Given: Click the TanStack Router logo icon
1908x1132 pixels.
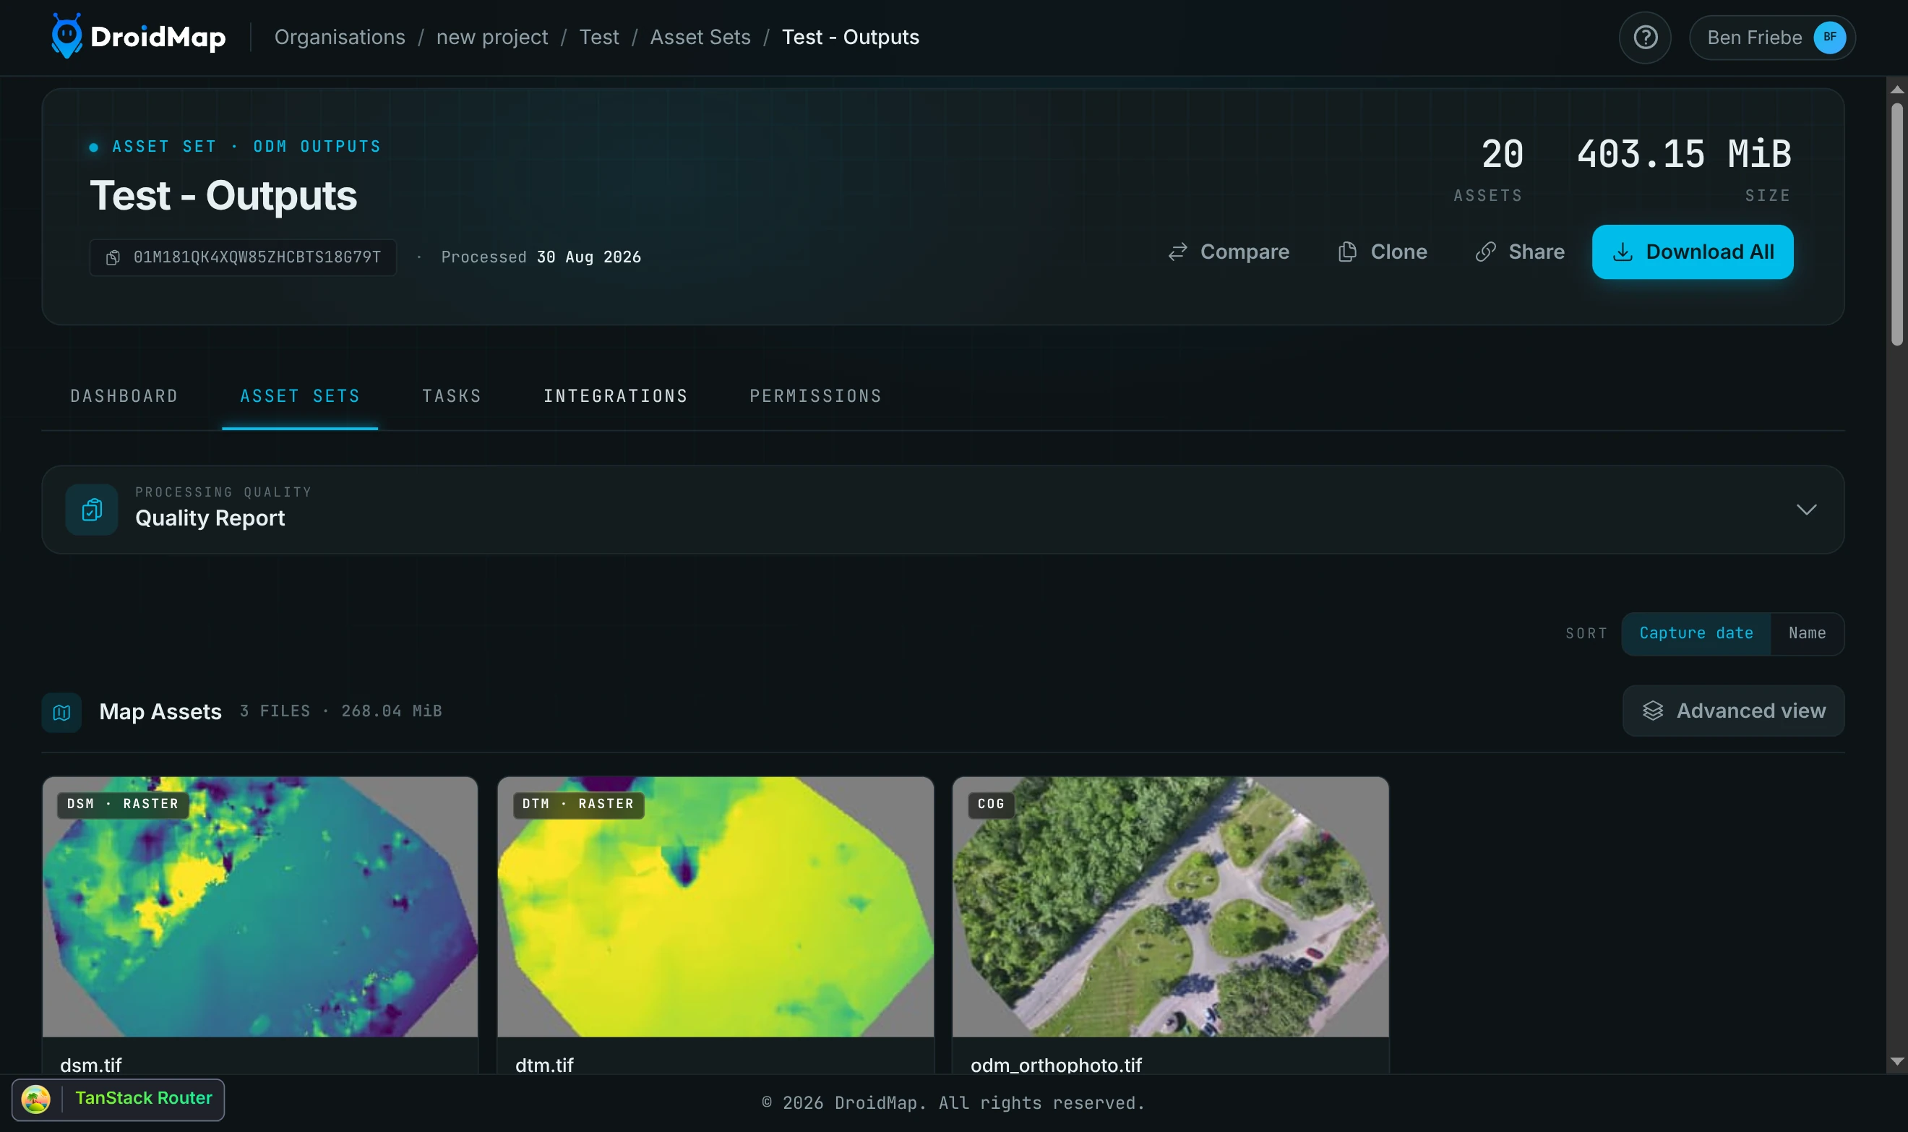Looking at the screenshot, I should 36,1099.
